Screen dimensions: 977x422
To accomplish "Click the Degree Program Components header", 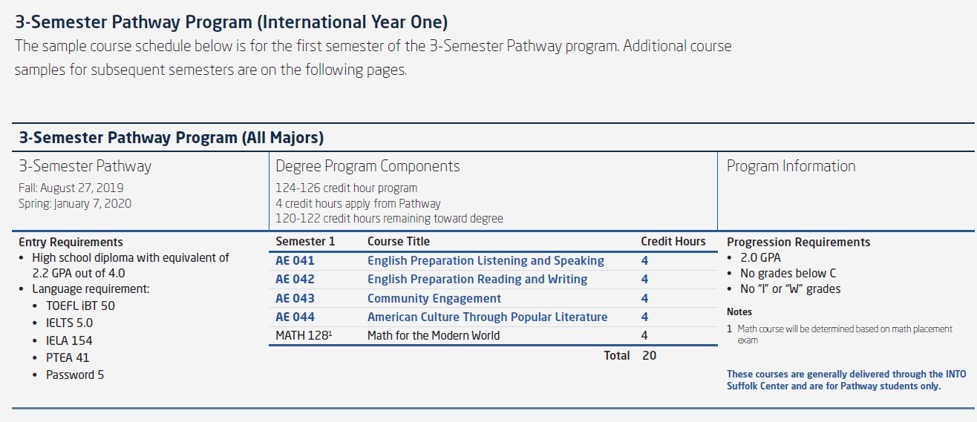I will [x=367, y=166].
